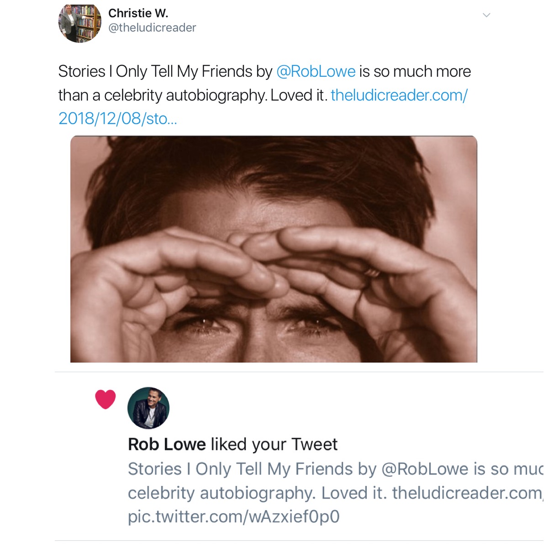548x548 pixels.
Task: Open Rob Lowe's round profile picture
Action: click(x=148, y=408)
